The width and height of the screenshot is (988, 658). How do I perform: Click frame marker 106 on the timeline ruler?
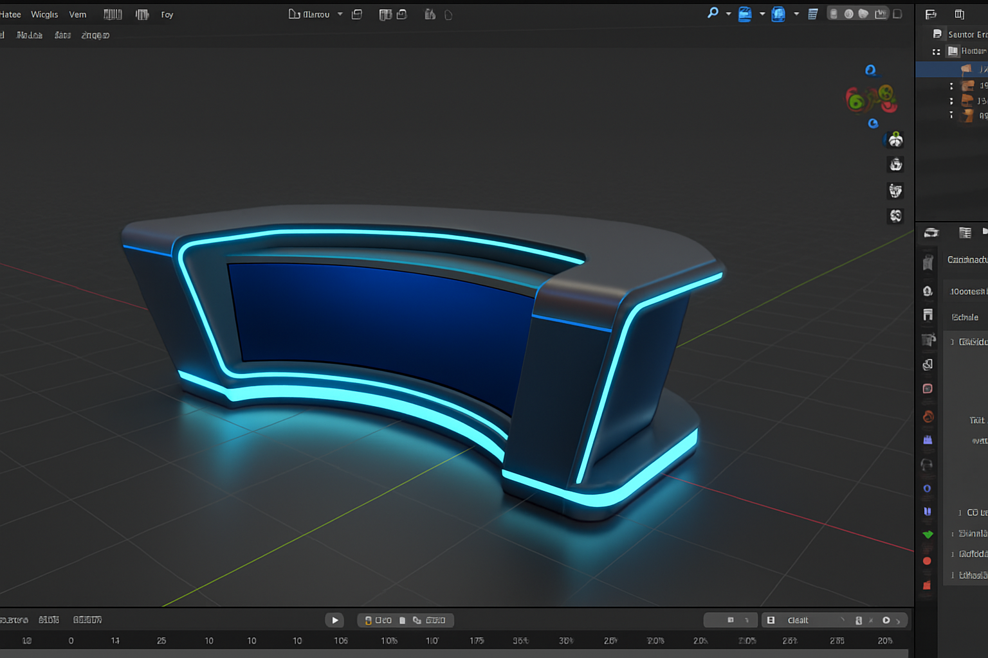click(x=341, y=641)
